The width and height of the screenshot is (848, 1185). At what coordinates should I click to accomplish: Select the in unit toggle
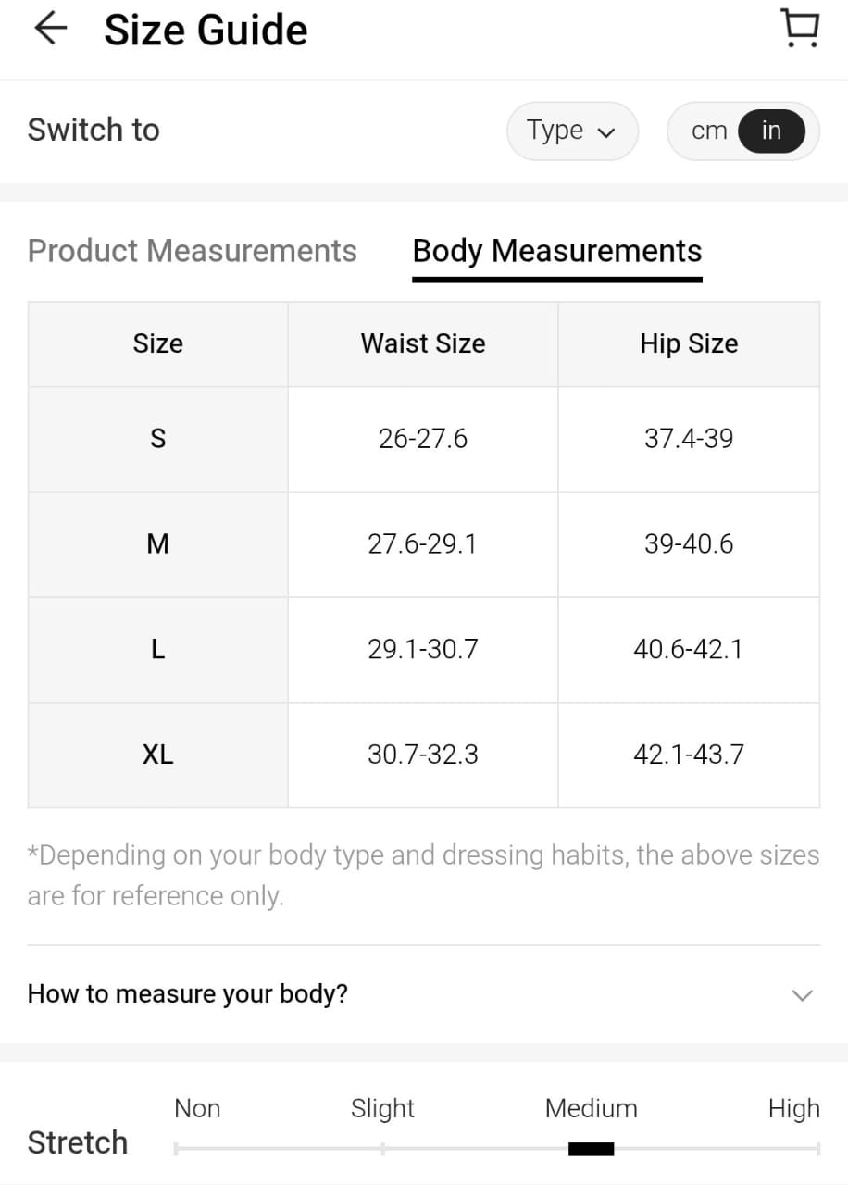tap(771, 131)
